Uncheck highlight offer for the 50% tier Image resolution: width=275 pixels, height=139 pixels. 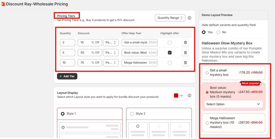169,53
